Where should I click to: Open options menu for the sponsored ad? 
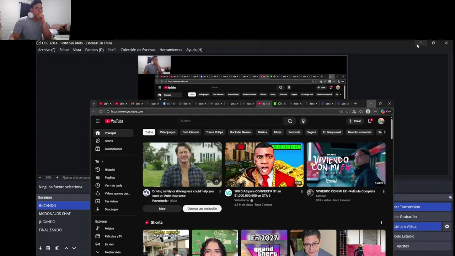(220, 192)
